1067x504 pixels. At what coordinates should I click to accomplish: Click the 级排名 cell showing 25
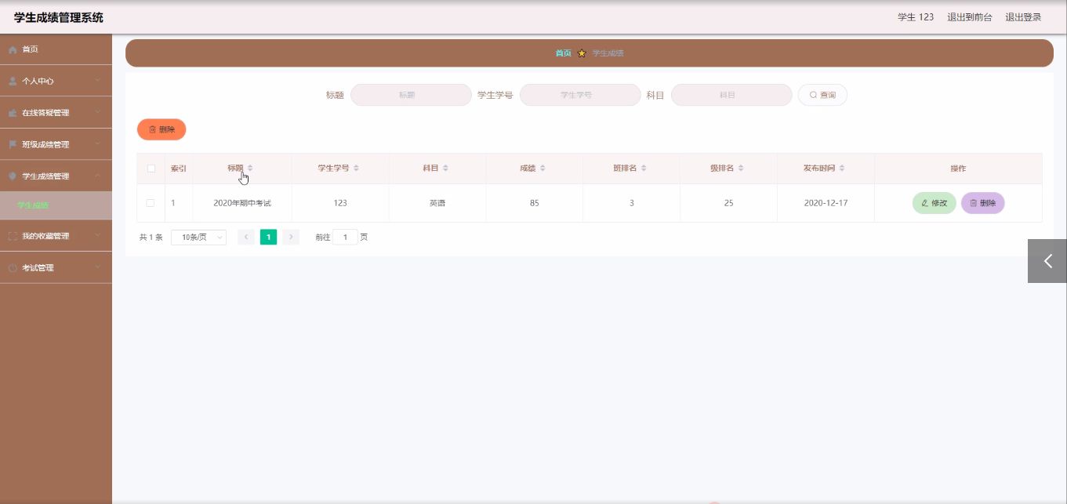pyautogui.click(x=728, y=203)
